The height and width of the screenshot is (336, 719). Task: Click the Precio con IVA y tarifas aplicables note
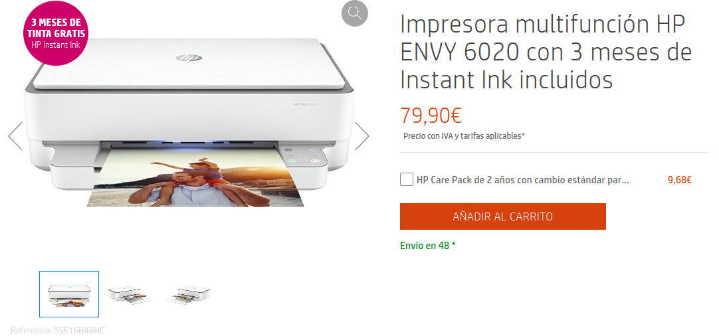click(x=464, y=136)
